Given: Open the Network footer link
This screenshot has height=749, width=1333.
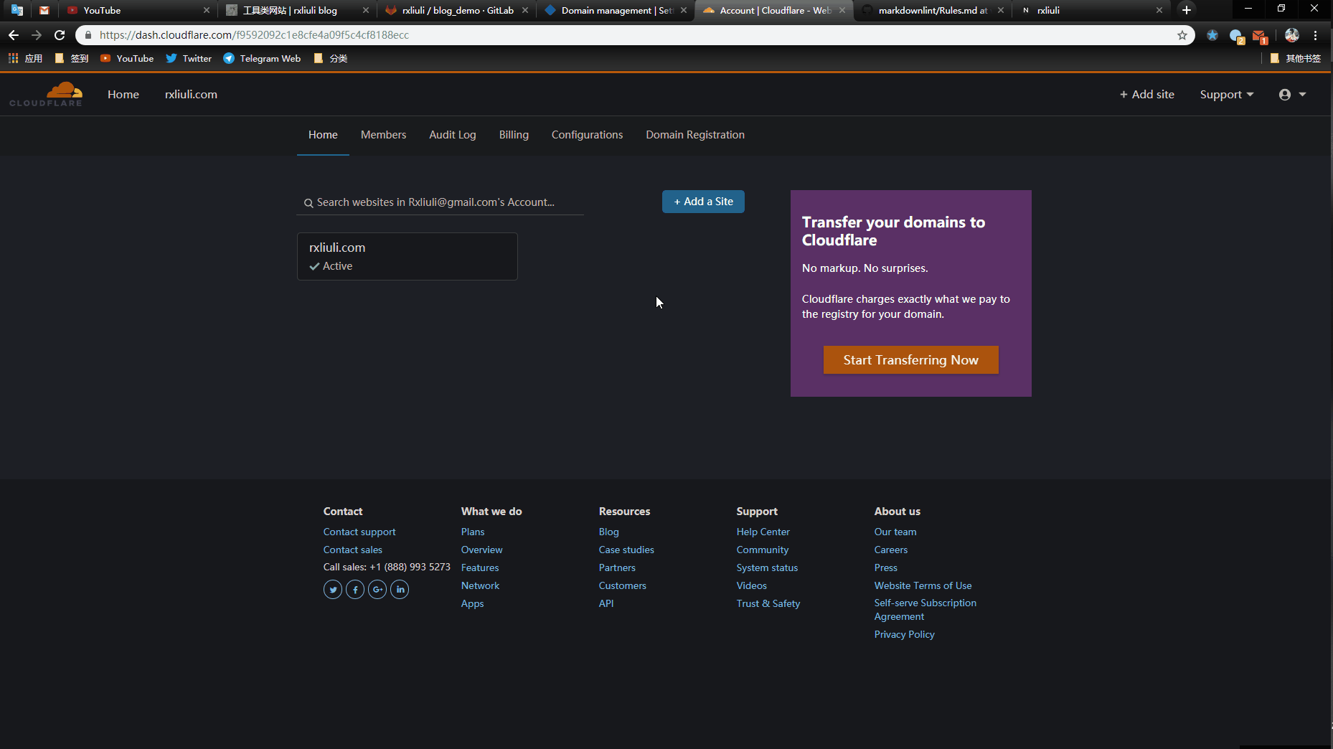Looking at the screenshot, I should click(480, 585).
